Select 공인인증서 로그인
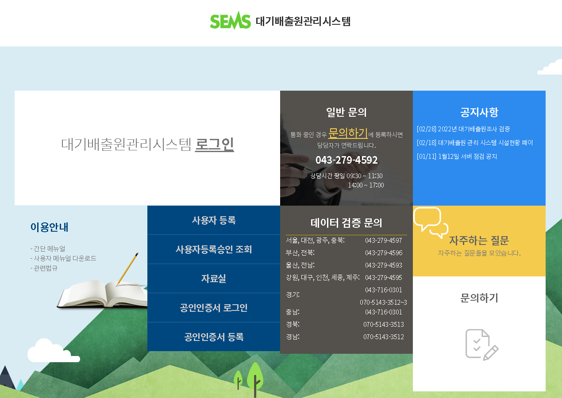 pos(214,307)
